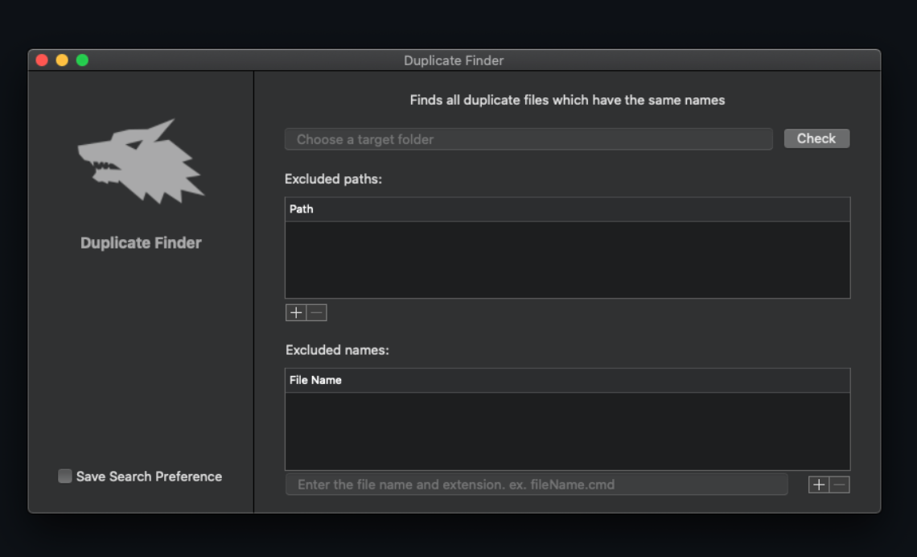Remove excluded file name with minus button
This screenshot has width=917, height=557.
point(840,485)
